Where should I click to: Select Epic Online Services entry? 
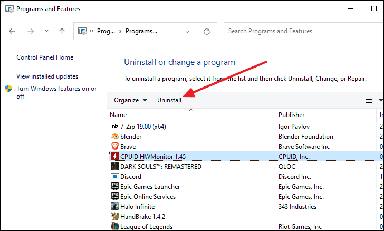click(x=148, y=197)
